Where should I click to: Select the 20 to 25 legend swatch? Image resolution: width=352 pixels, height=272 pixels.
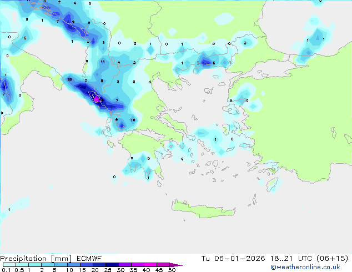pyautogui.click(x=99, y=265)
